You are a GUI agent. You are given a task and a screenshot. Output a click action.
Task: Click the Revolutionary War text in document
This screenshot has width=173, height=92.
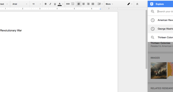tap(11, 30)
